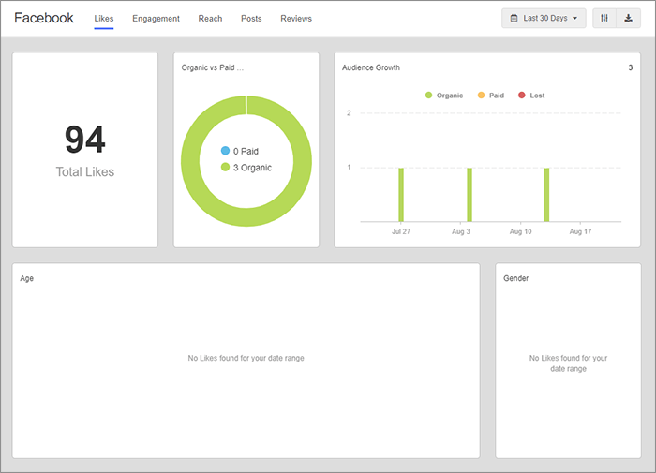
Task: Click the 94 Total Likes stat card
Action: (85, 150)
